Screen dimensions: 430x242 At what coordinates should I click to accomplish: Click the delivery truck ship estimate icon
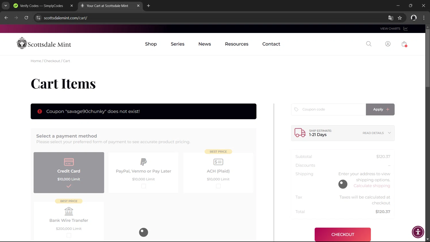300,133
